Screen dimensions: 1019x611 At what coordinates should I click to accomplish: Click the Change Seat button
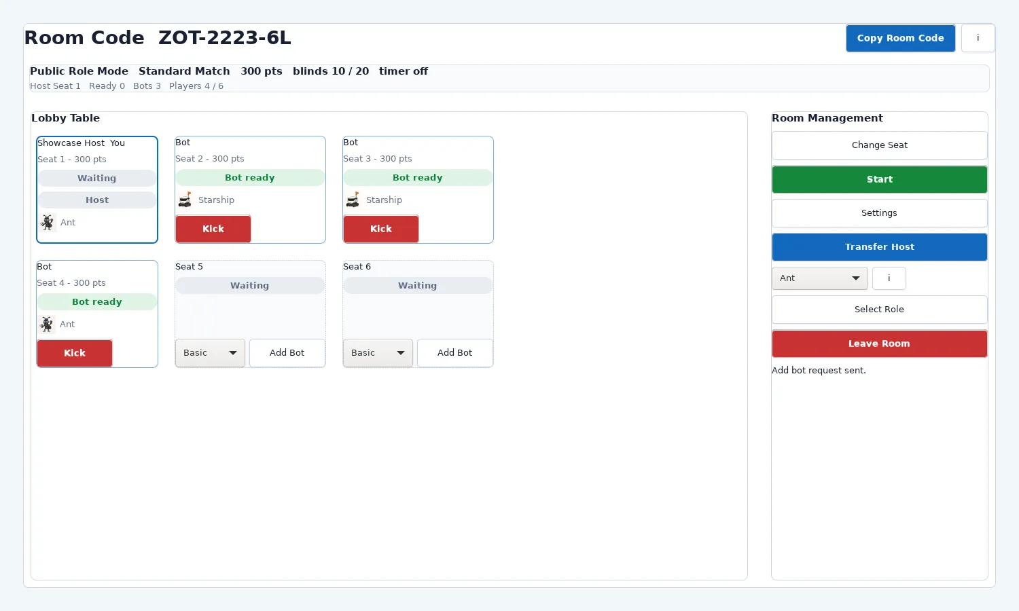click(880, 145)
